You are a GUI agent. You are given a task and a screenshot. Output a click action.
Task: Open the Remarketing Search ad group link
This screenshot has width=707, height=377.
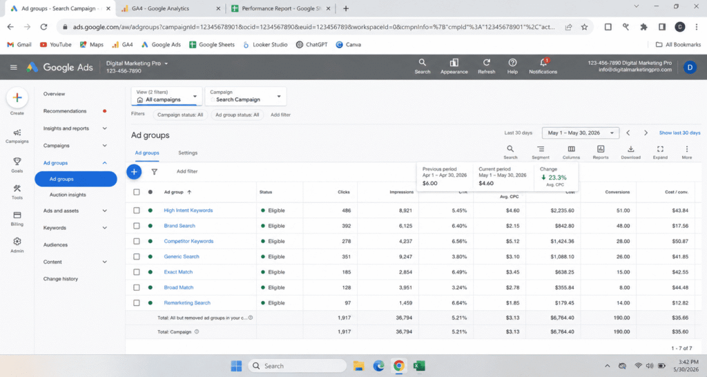coord(187,303)
